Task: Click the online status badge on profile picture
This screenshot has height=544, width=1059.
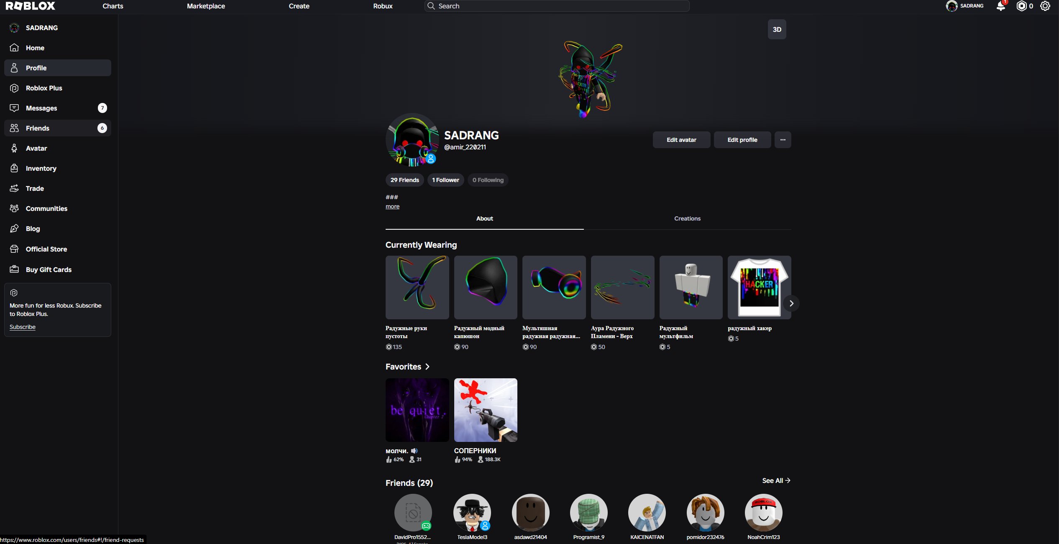Action: point(430,159)
